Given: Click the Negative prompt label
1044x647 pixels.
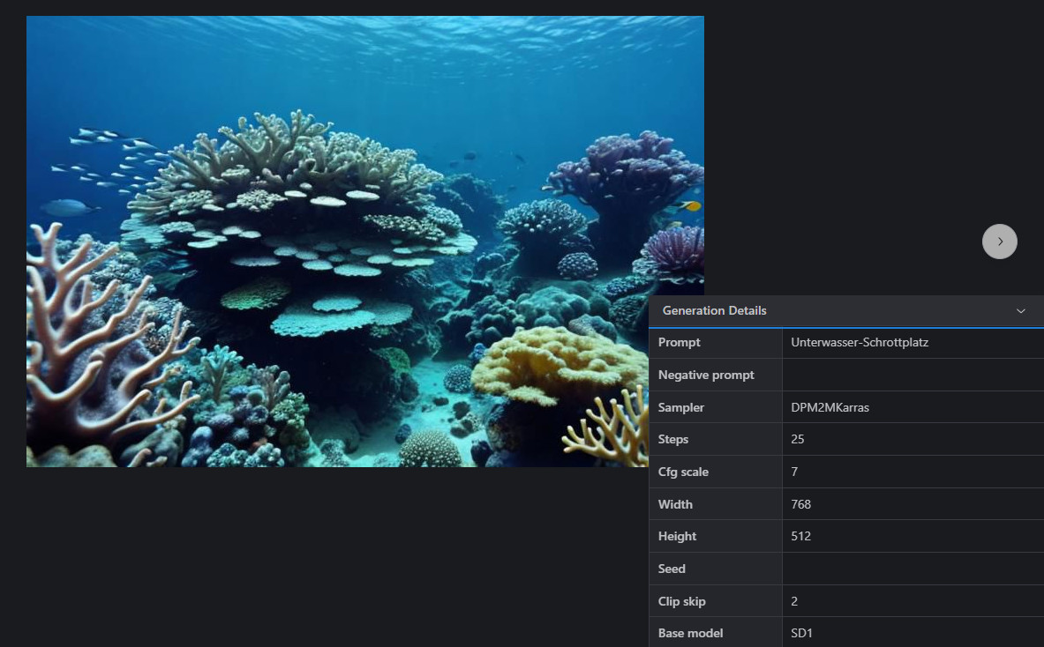Looking at the screenshot, I should click(706, 376).
